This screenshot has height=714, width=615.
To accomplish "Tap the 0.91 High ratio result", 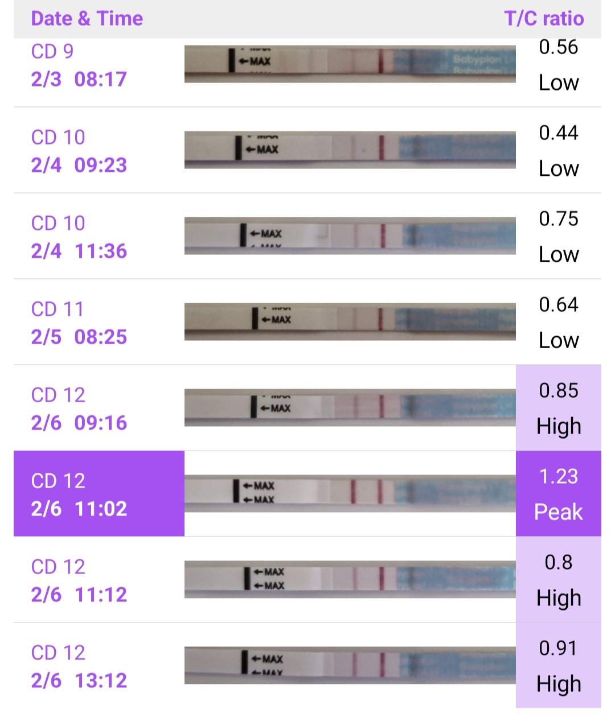I will pyautogui.click(x=558, y=666).
